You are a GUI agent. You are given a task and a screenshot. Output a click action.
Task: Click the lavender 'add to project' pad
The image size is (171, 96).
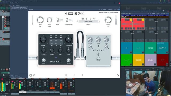[151, 60]
